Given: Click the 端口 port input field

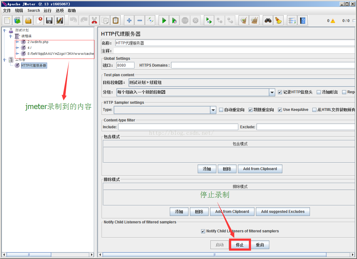Looking at the screenshot, I should click(125, 65).
